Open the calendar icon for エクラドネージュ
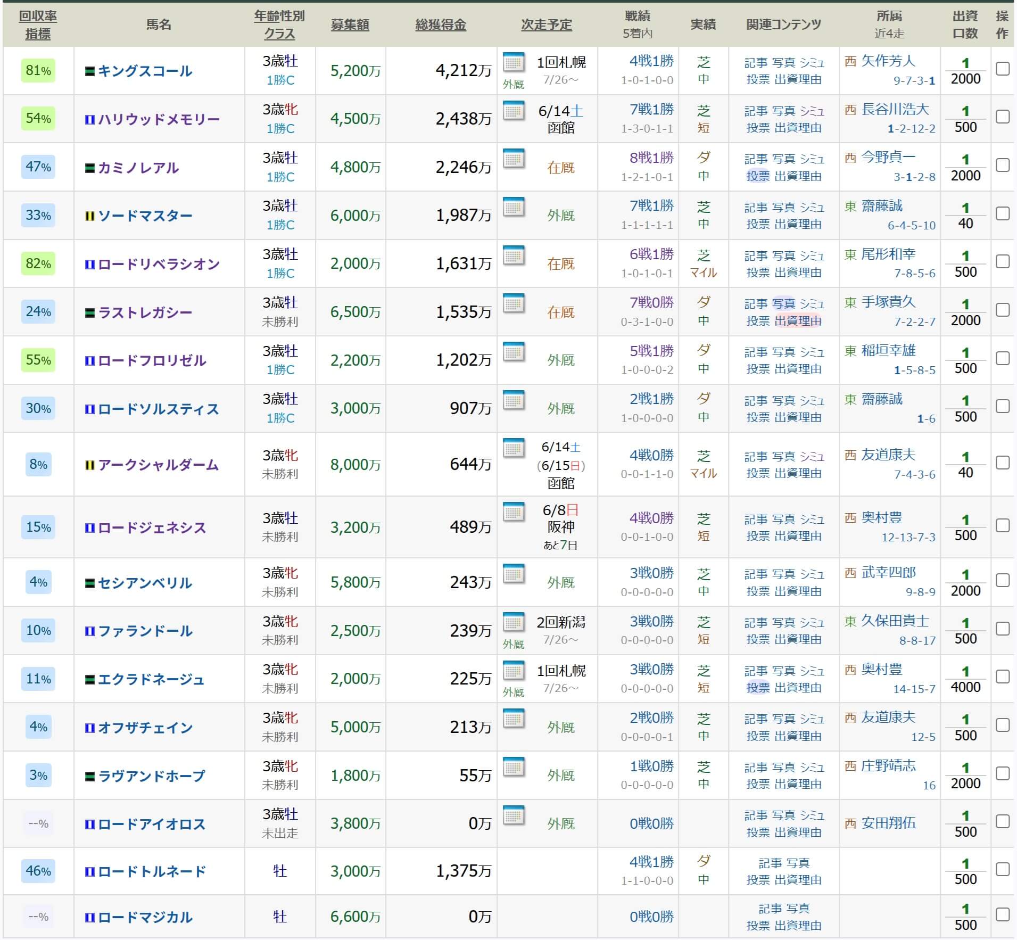The height and width of the screenshot is (940, 1017). tap(514, 671)
